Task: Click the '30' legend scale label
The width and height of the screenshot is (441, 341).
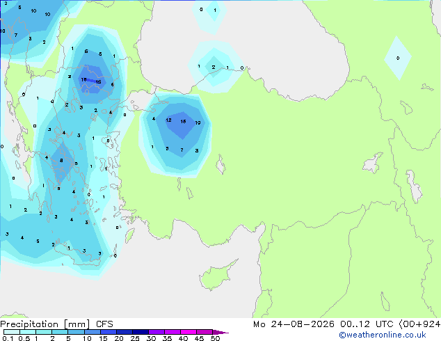Action: pyautogui.click(x=151, y=338)
